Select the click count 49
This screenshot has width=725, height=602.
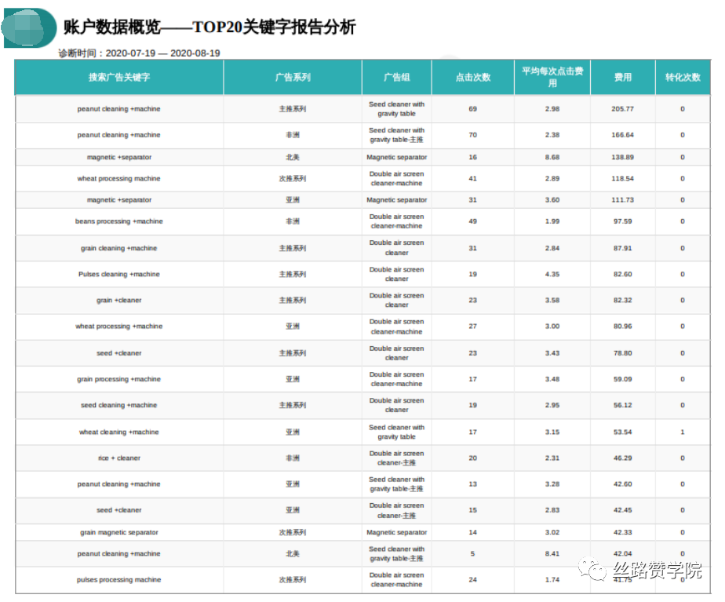[x=472, y=221]
